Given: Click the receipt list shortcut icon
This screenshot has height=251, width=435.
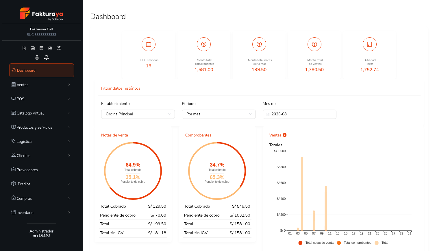Looking at the screenshot, I should (x=42, y=48).
